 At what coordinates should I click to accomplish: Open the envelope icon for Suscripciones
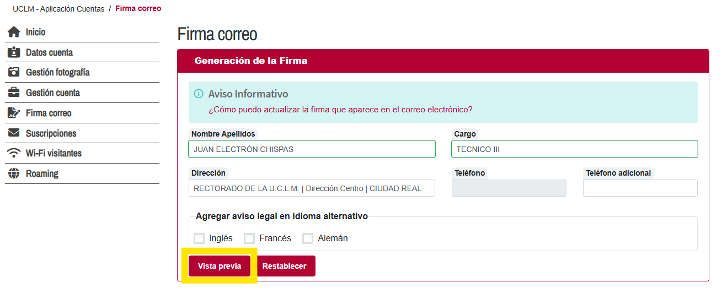click(14, 133)
